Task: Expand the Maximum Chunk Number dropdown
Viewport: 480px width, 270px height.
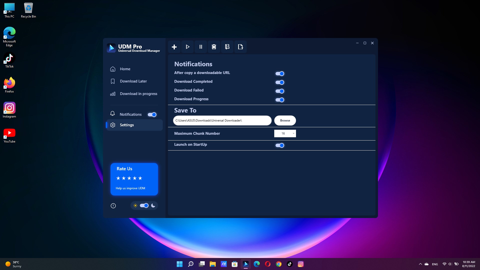Action: (x=285, y=133)
